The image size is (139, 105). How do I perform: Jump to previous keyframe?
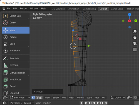click(x=90, y=103)
